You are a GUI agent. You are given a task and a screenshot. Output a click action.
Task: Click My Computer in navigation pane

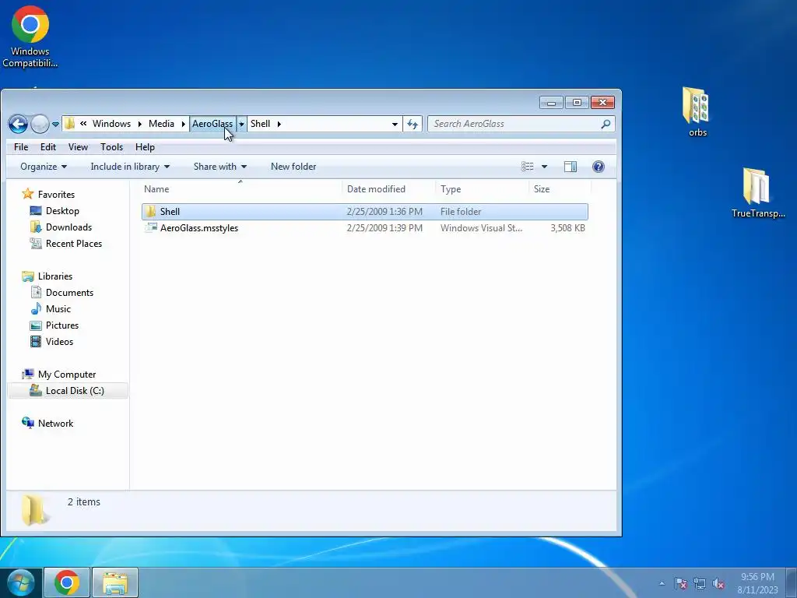[x=67, y=375]
